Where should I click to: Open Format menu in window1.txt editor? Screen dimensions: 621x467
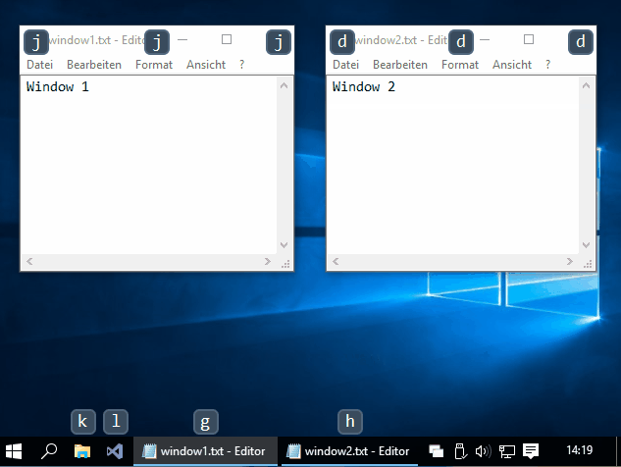tap(154, 65)
